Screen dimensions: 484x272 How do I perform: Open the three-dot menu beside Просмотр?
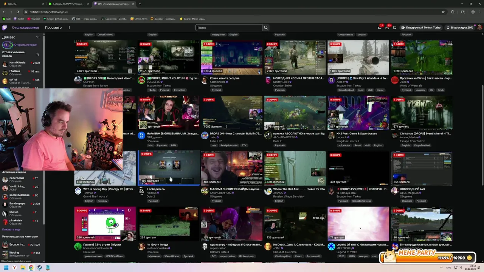tap(69, 28)
